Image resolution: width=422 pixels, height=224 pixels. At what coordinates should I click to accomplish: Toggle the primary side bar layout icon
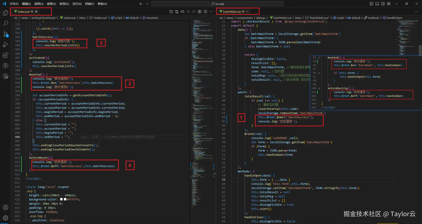tap(371, 4)
